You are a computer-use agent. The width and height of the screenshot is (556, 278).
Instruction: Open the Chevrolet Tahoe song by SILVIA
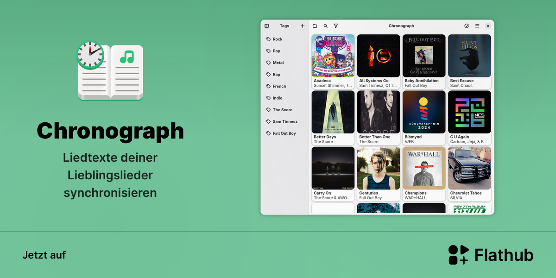pyautogui.click(x=469, y=174)
